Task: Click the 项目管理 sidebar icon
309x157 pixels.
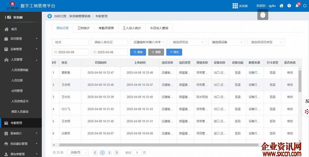Action: [6, 39]
